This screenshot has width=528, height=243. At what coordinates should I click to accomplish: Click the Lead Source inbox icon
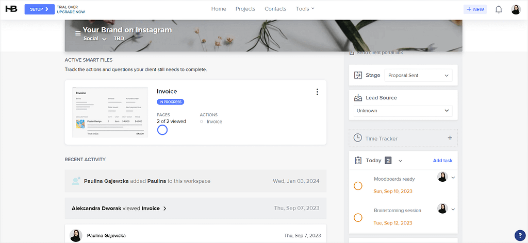[x=358, y=98]
